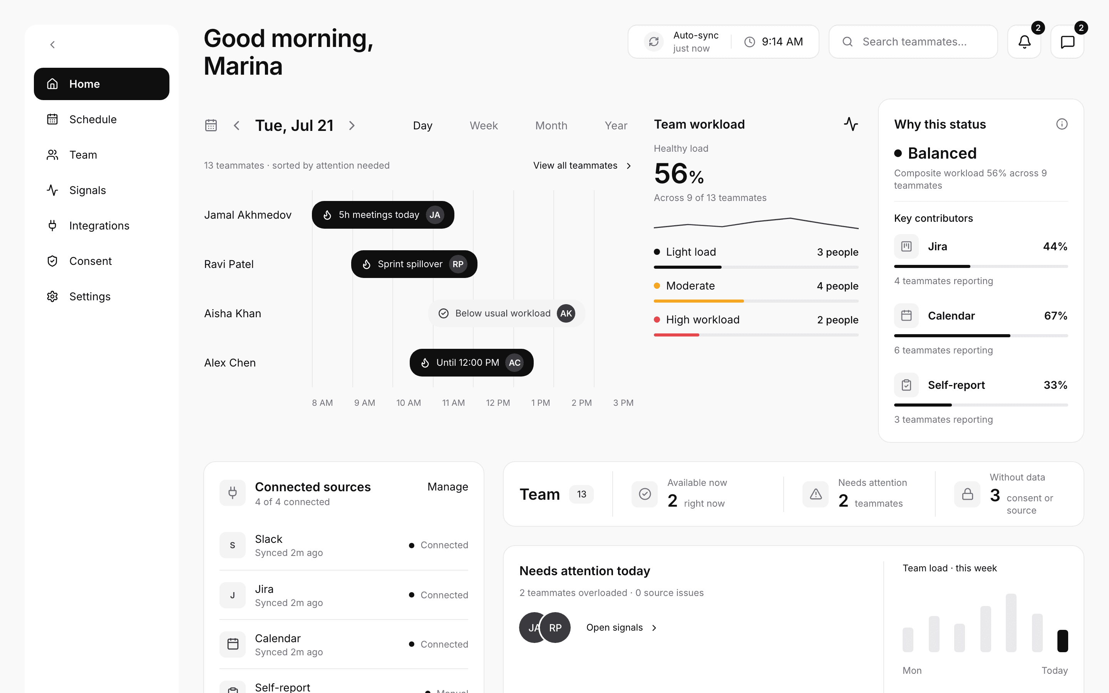
Task: Click the Self-report contributor icon
Action: [906, 385]
